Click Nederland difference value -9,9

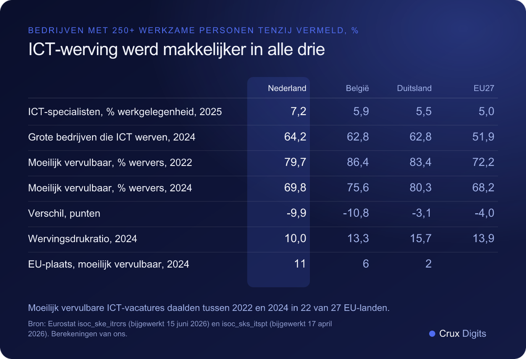click(296, 213)
